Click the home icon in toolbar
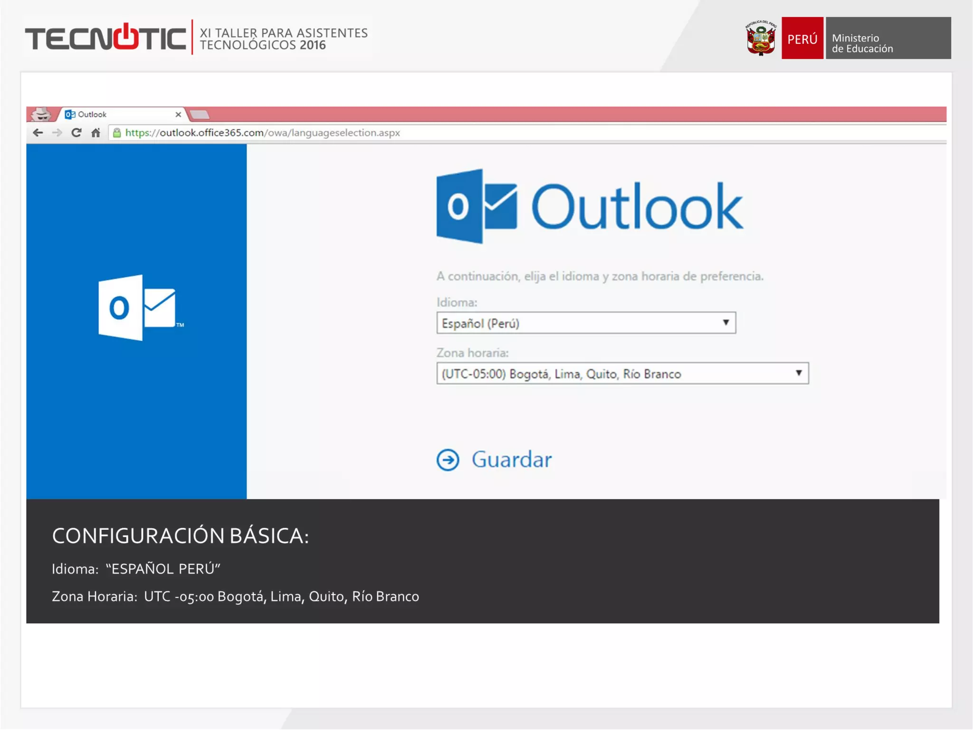Viewport: 973px width, 730px height. tap(95, 133)
